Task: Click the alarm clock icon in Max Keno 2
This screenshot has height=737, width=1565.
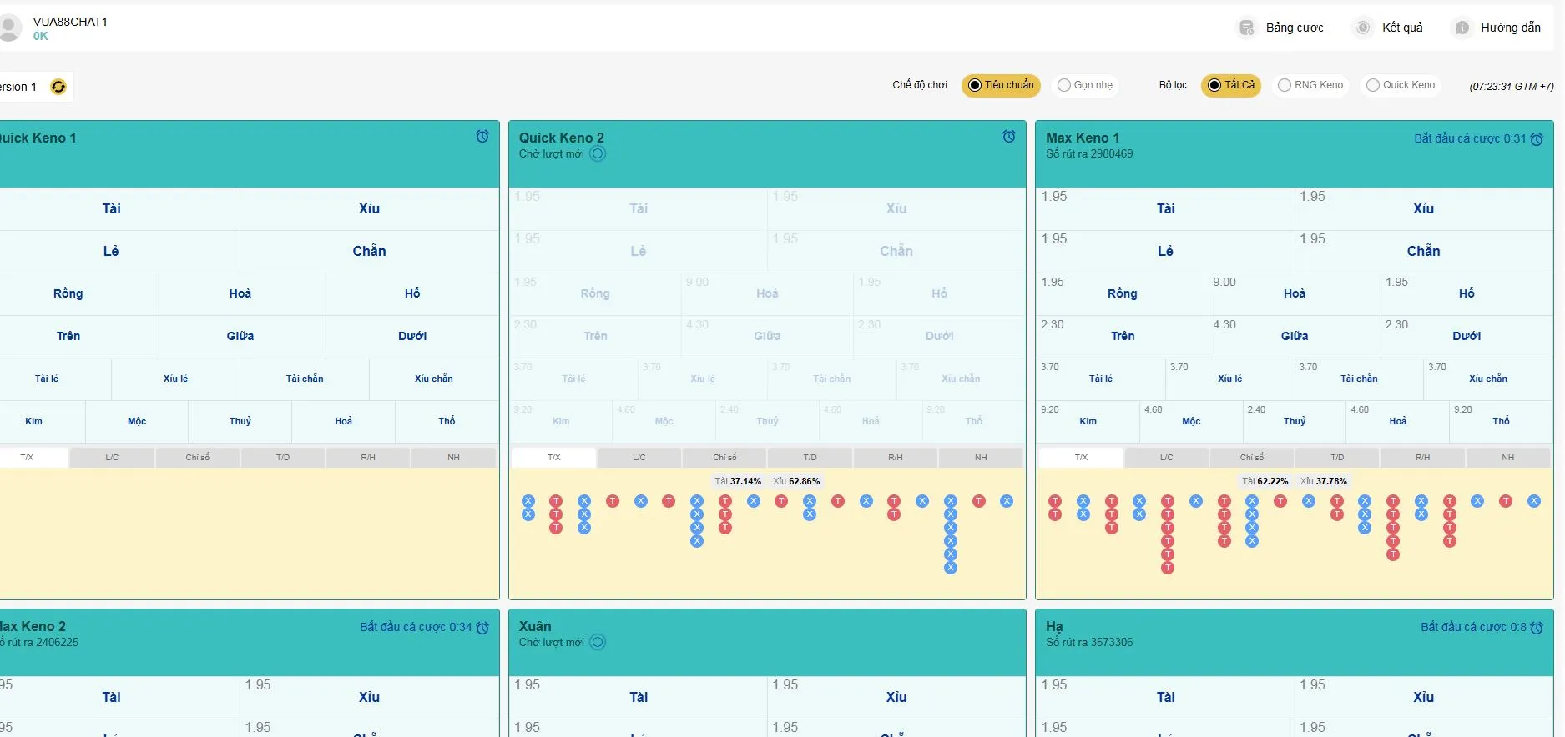Action: click(482, 628)
